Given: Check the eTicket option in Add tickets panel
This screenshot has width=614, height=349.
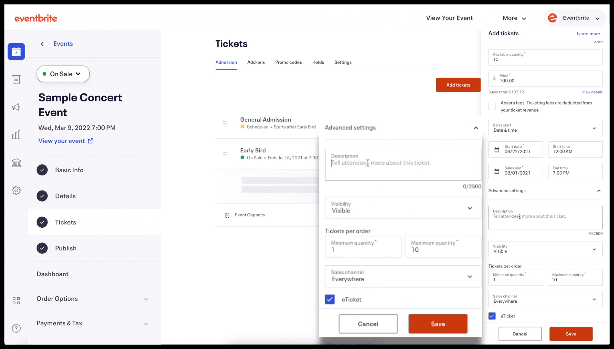Looking at the screenshot, I should 492,316.
